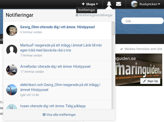Image resolution: width=164 pixels, height=122 pixels.
Task: Click the 'Igår vid 13:46' timestamp
Action: [x=29, y=95]
